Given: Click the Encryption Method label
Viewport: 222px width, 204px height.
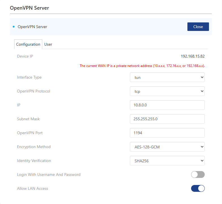Looking at the screenshot, I should 34,147.
